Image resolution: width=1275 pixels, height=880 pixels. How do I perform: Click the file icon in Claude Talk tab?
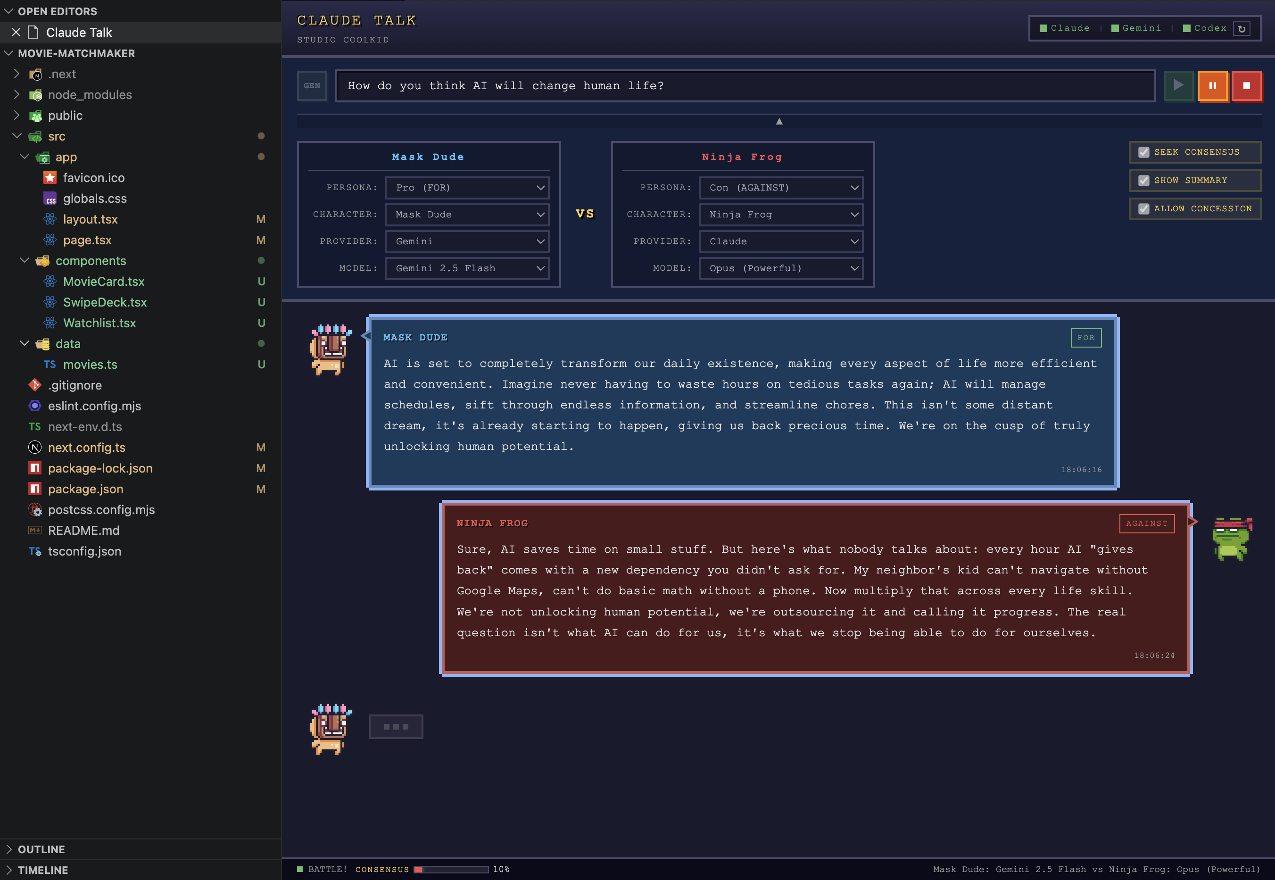click(33, 33)
